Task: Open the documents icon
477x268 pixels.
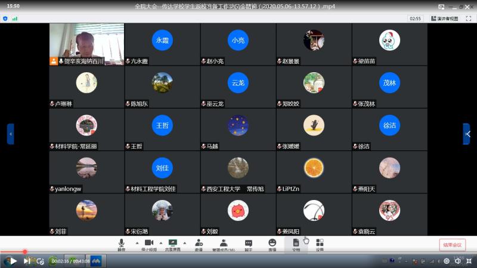Action: point(296,244)
